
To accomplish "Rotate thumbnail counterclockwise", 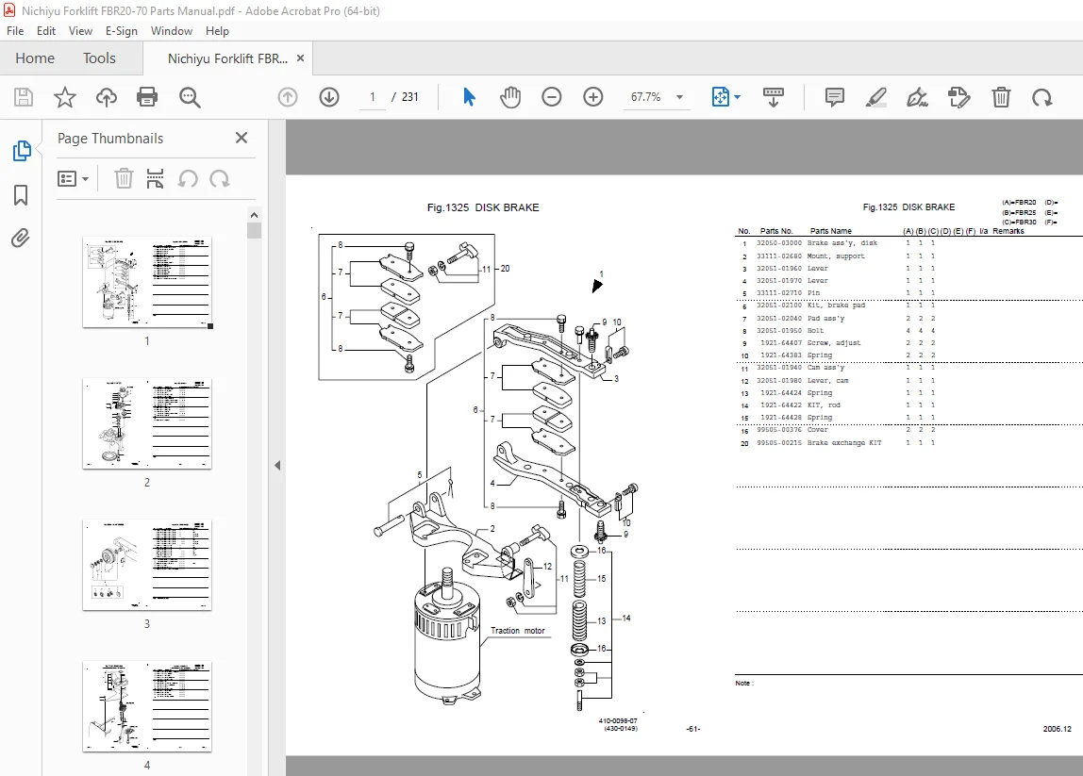I will tap(188, 179).
